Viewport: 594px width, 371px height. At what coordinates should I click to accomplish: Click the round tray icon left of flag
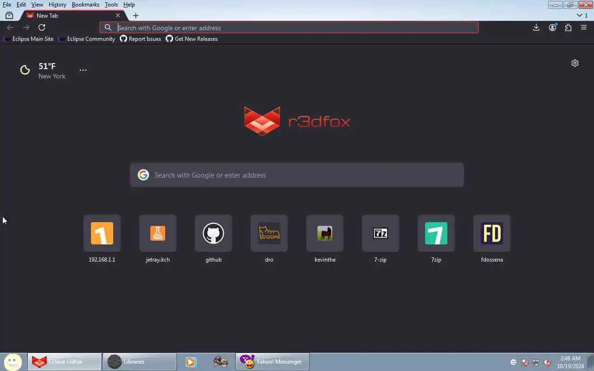(514, 362)
